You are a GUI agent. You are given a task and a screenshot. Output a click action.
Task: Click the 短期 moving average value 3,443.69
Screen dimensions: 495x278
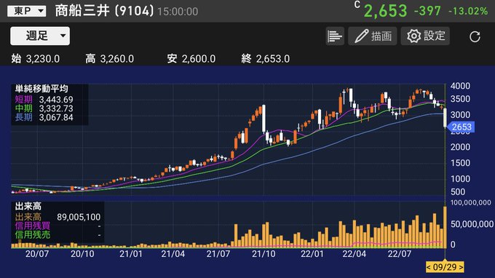tap(56, 100)
